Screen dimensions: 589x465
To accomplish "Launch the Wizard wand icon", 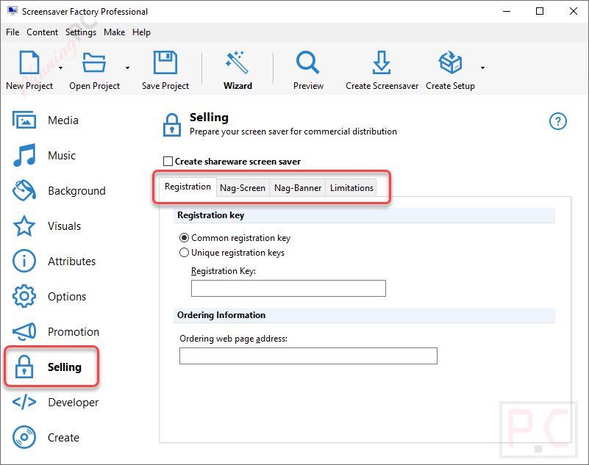I will click(237, 62).
